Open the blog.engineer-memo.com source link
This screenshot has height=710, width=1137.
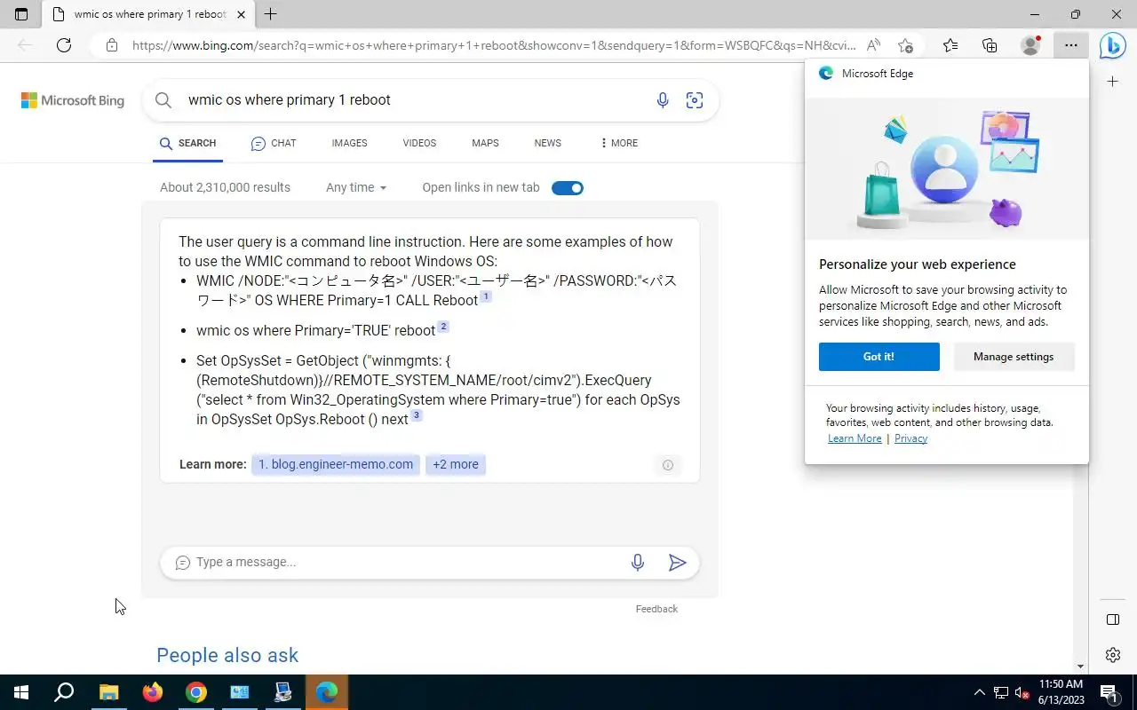[x=336, y=464]
